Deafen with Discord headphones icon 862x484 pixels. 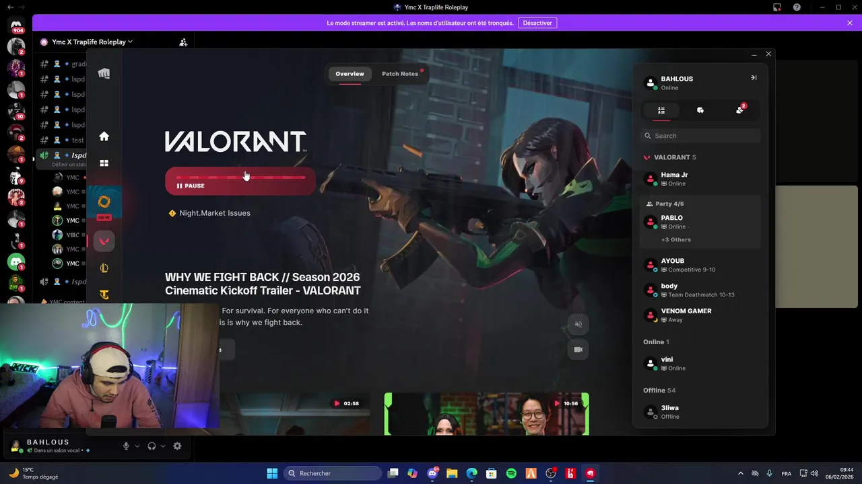coord(152,446)
